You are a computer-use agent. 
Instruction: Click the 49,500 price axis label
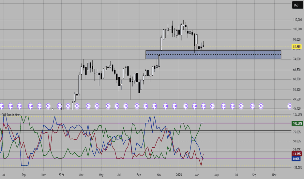[x=297, y=99]
